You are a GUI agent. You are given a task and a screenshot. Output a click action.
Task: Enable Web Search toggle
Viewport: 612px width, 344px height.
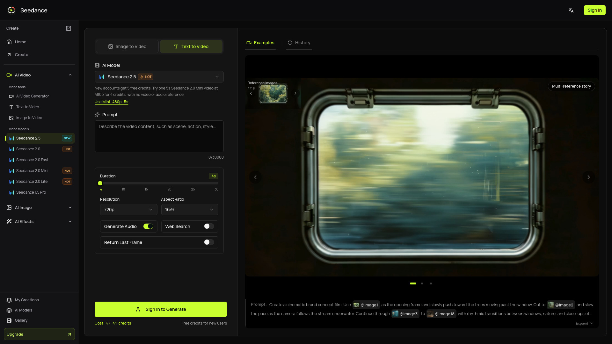209,226
